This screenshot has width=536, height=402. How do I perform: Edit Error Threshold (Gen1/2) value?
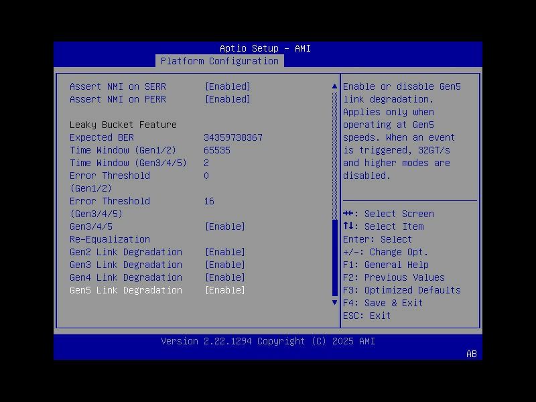pos(206,176)
